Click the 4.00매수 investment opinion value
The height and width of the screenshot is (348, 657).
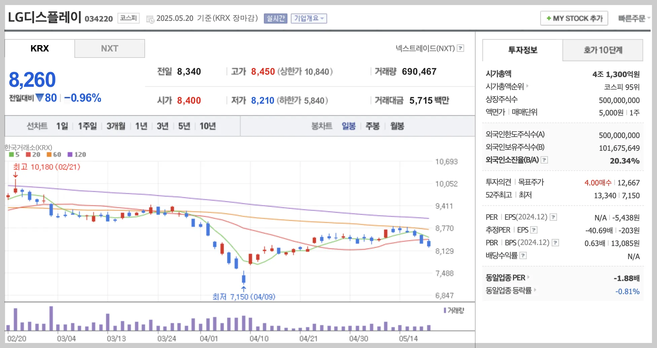click(x=598, y=183)
